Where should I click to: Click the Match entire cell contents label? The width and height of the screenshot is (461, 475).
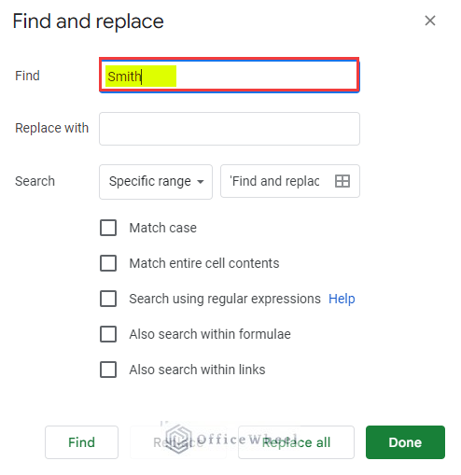[204, 263]
